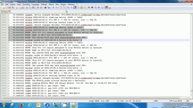The height and width of the screenshot is (108, 193).
Task: Show the Document Map panel icon
Action: tap(81, 7)
